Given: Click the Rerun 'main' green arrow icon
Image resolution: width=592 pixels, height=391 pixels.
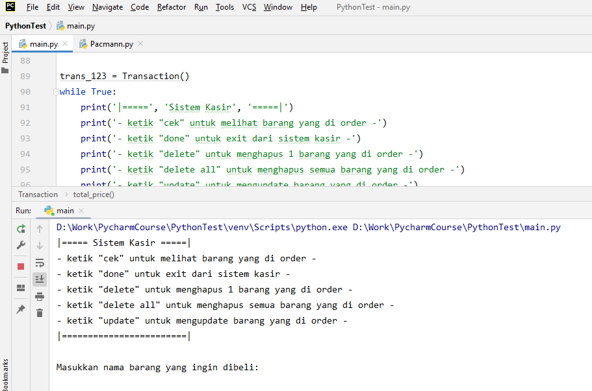Looking at the screenshot, I should click(x=21, y=229).
